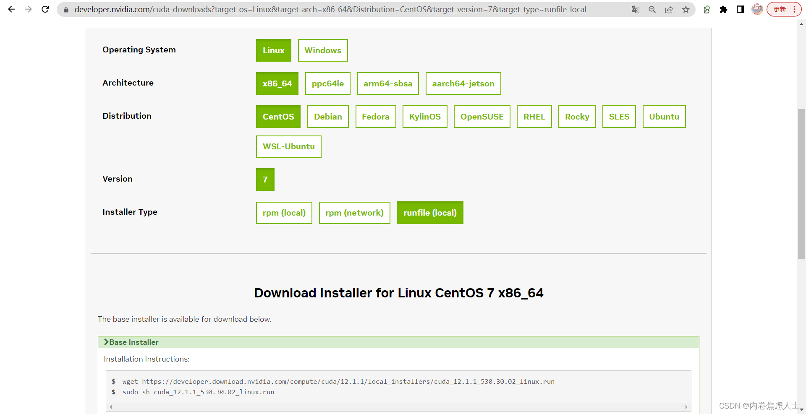Click the 更新 update button

(780, 9)
